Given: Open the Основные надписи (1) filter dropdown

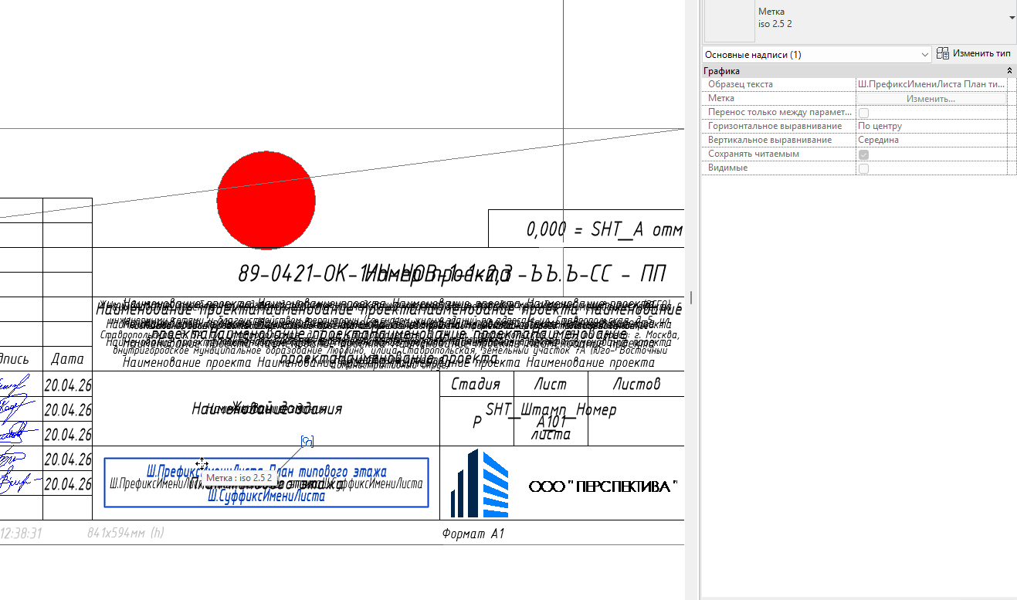Looking at the screenshot, I should tap(817, 55).
